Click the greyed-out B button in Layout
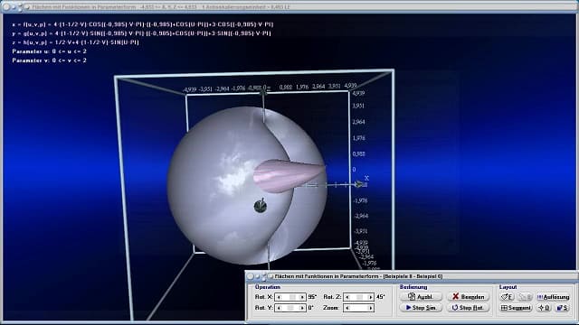The image size is (579, 325). (525, 297)
